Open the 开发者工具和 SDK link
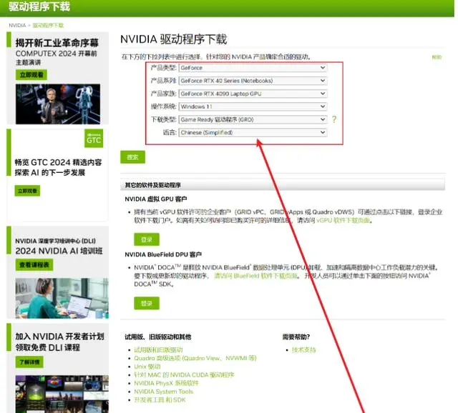This screenshot has height=413, width=458. pyautogui.click(x=160, y=400)
